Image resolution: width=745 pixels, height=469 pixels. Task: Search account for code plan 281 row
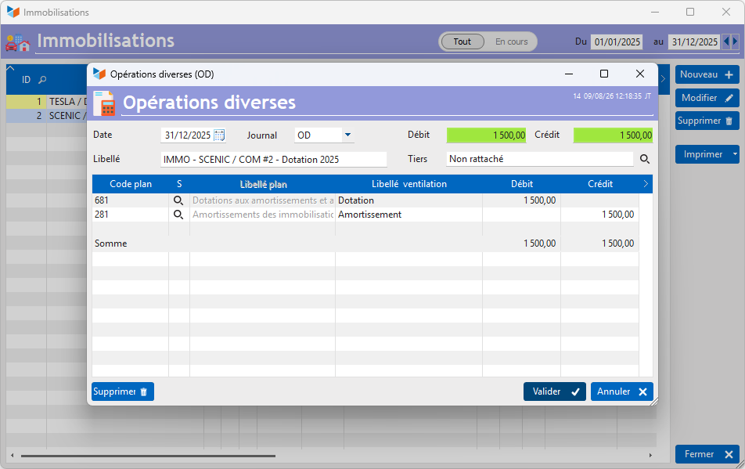pyautogui.click(x=178, y=215)
